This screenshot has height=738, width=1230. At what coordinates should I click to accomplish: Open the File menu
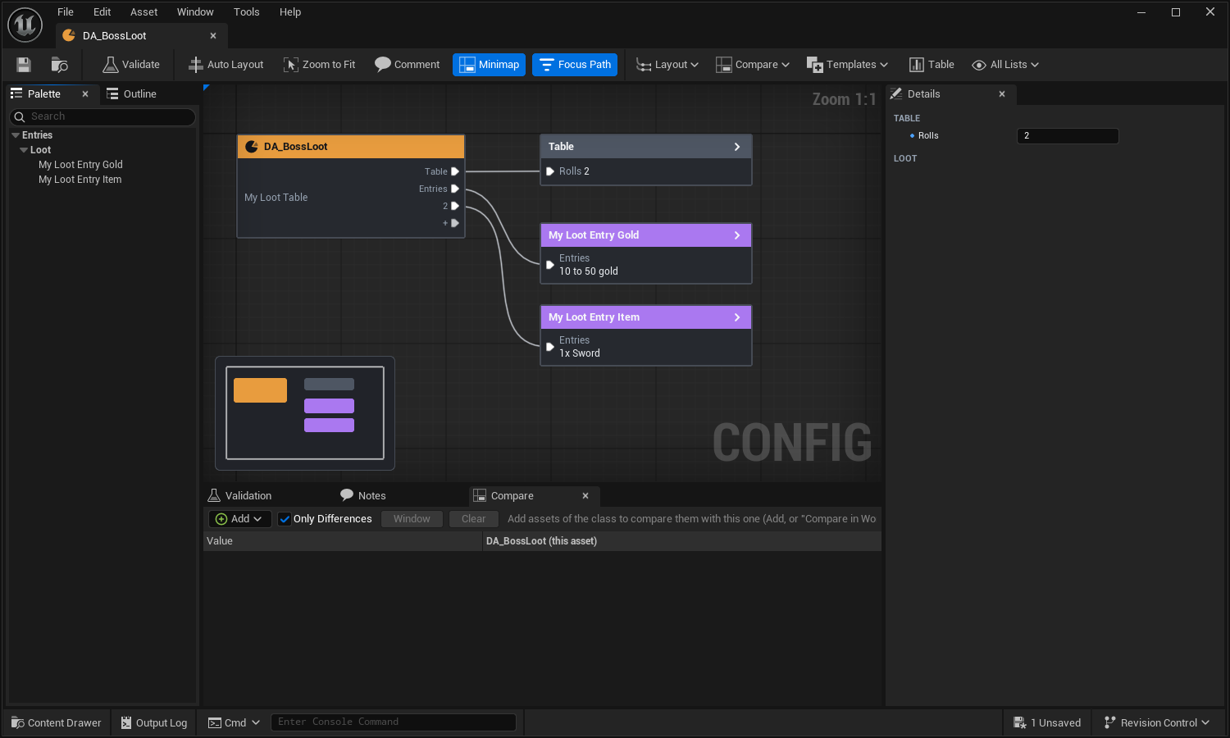[x=66, y=12]
